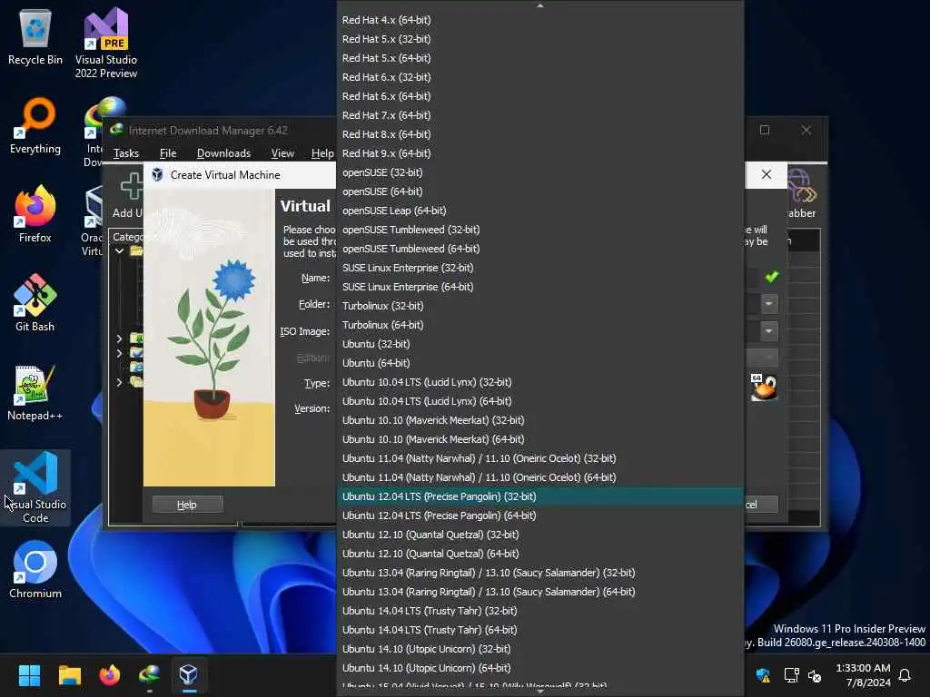This screenshot has height=697, width=930.
Task: Open the Folder dropdown arrow
Action: [x=768, y=304]
